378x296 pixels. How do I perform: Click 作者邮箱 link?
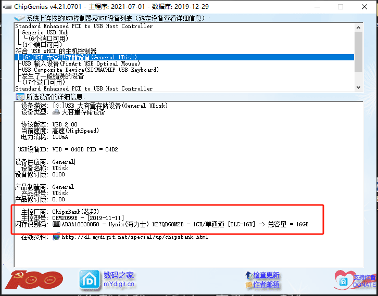(x=266, y=285)
